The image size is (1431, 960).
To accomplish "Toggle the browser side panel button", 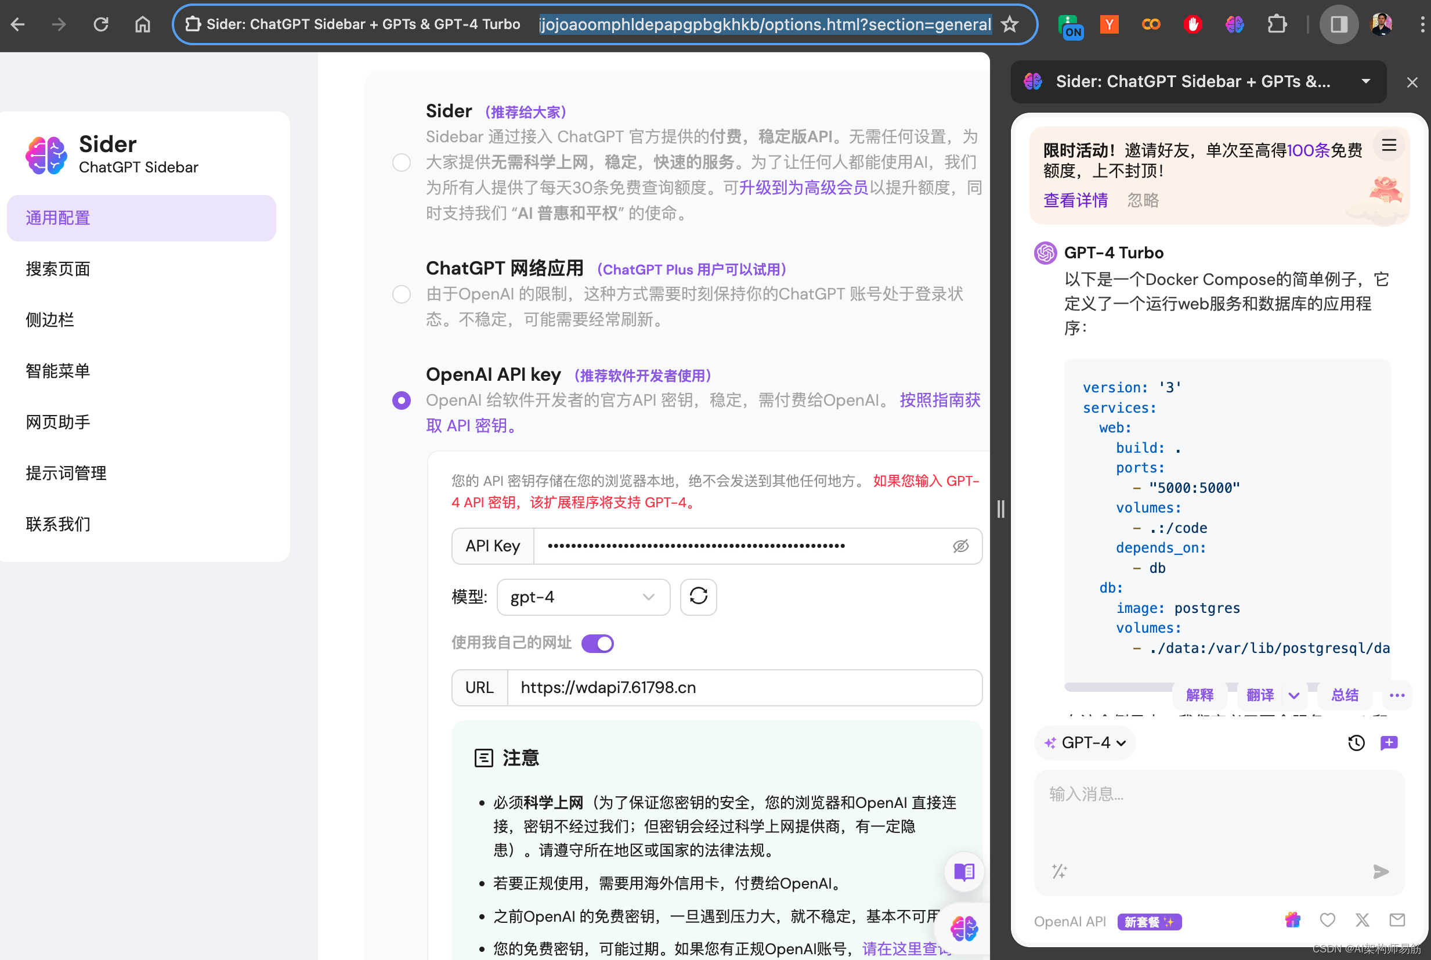I will tap(1339, 24).
